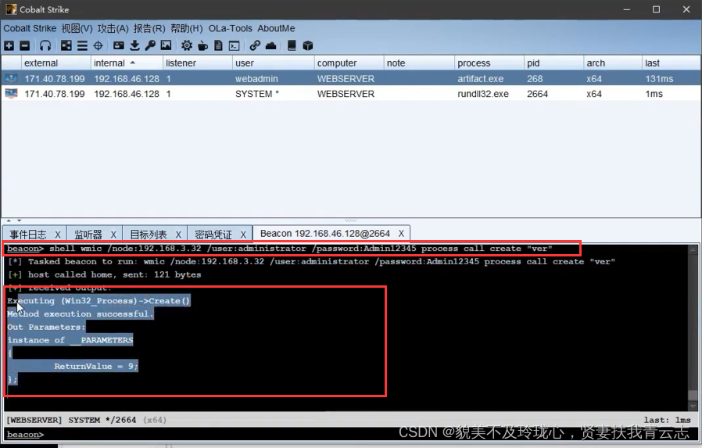
Task: Click the gear icon to generate executable
Action: (187, 45)
